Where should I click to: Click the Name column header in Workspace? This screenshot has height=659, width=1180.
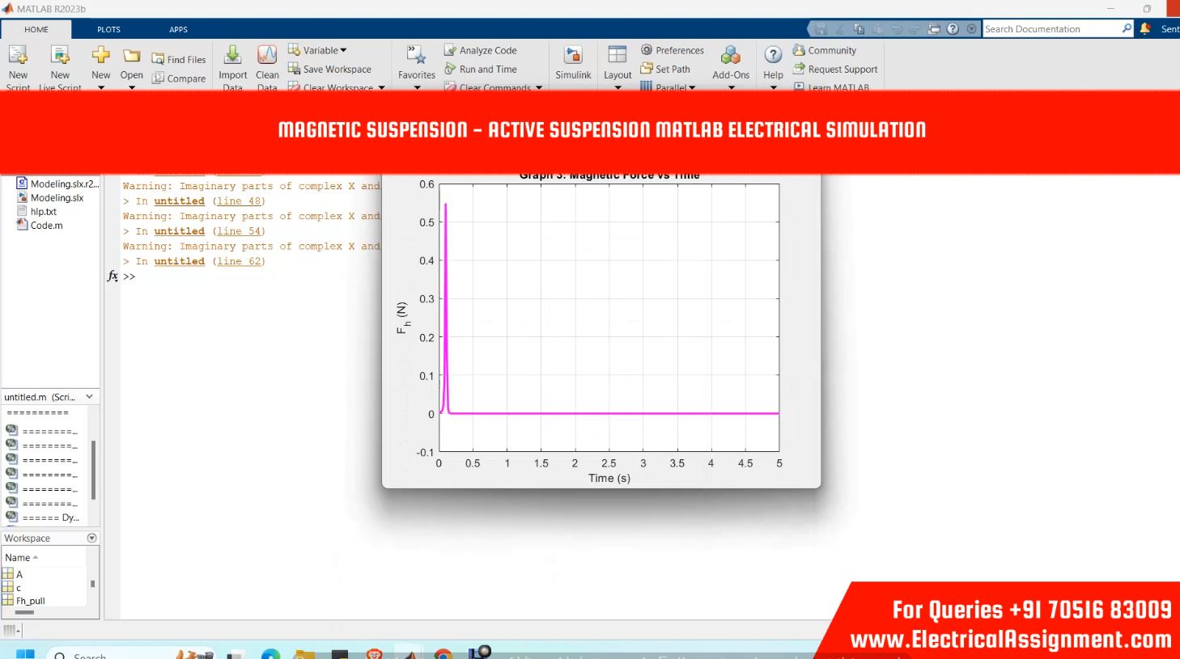coord(18,558)
